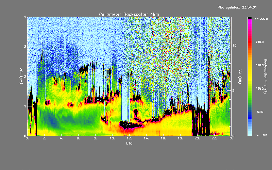Click the '16:' tick on the UTC axis
Viewport: 272px width, 170px height.
(x=163, y=138)
